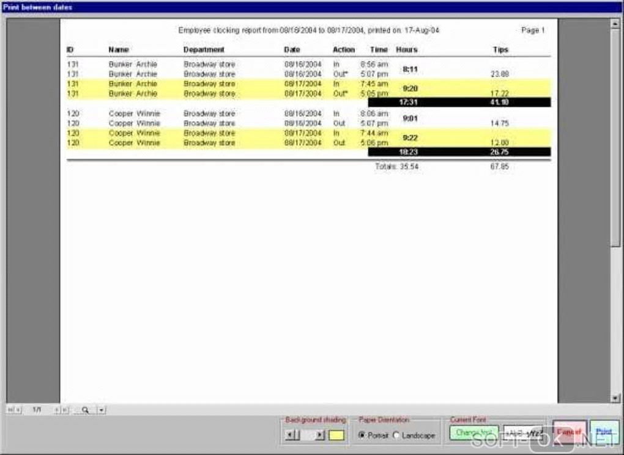Decrease background shading with left arrow
This screenshot has height=455, width=624.
point(291,435)
